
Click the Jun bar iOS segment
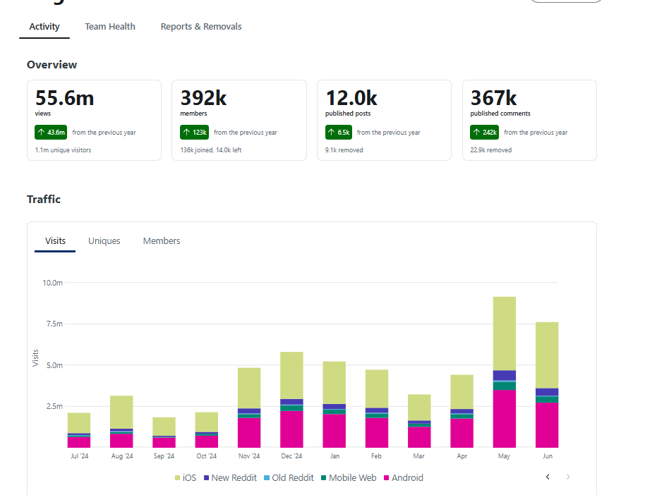pos(547,355)
